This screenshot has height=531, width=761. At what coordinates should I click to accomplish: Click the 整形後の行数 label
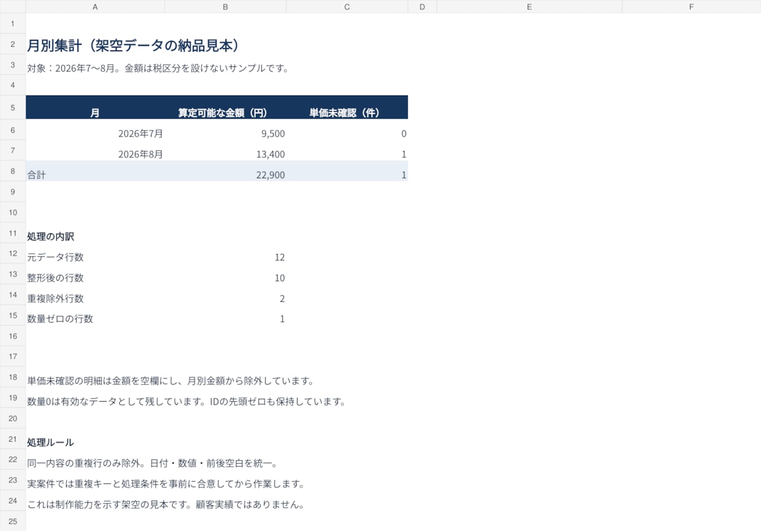(55, 278)
